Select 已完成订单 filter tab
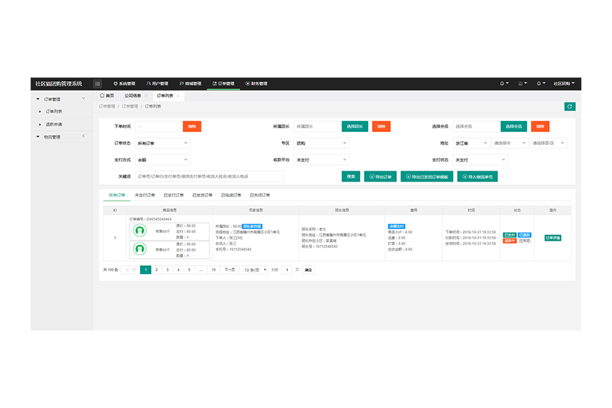Image resolution: width=612 pixels, height=408 pixels. [x=231, y=195]
